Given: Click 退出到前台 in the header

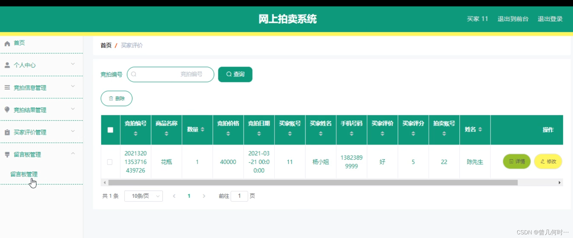Looking at the screenshot, I should point(513,19).
